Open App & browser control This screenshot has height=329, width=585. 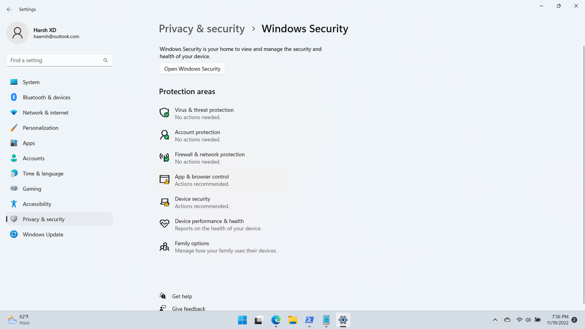coord(220,180)
